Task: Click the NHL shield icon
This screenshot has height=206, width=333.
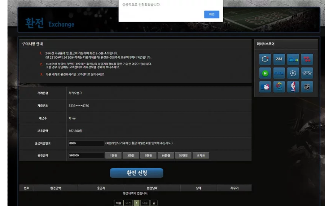Action: coord(307,87)
